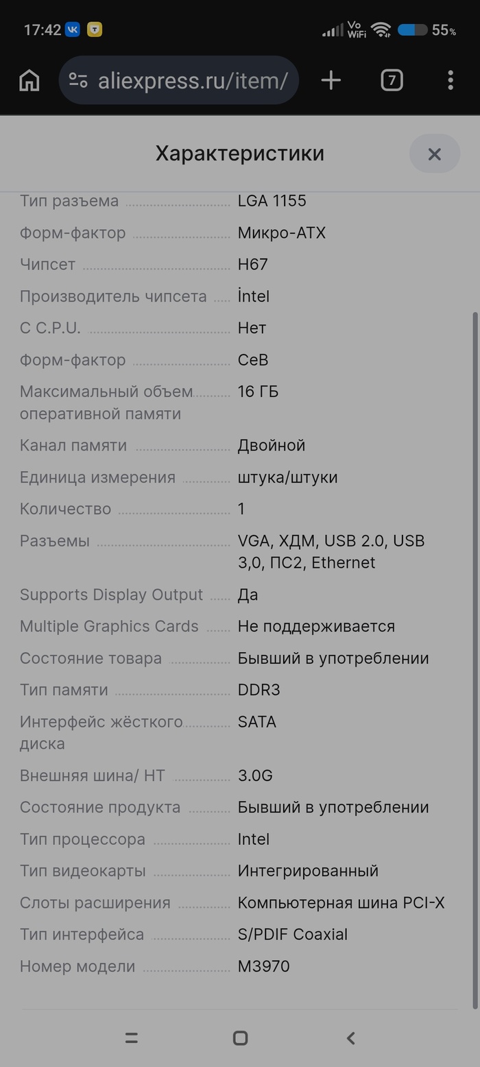Tap the site settings icon in address bar
The width and height of the screenshot is (480, 1067).
pyautogui.click(x=78, y=81)
